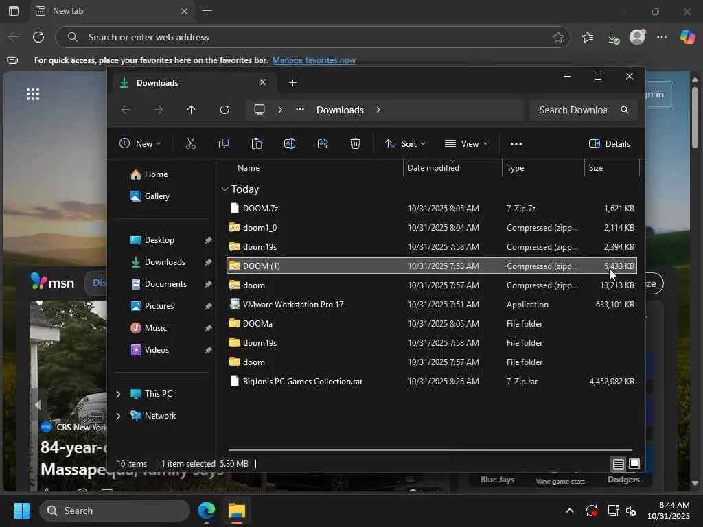Click Search Downloads box

[x=584, y=110]
